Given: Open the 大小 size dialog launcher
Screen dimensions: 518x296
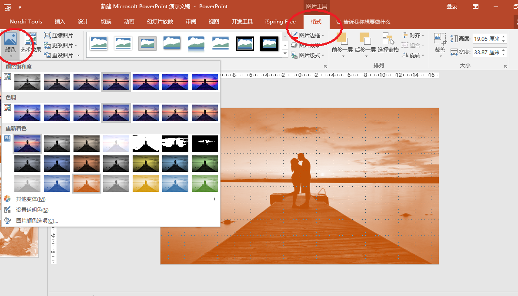Looking at the screenshot, I should pyautogui.click(x=505, y=66).
